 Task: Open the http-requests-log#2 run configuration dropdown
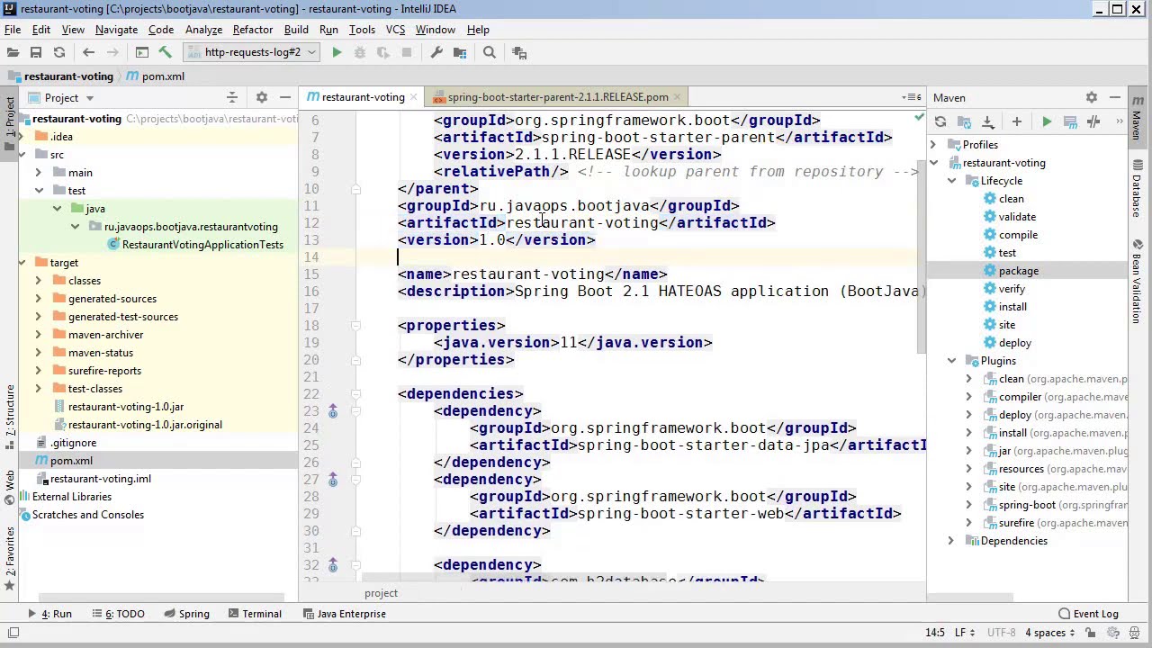[x=252, y=52]
